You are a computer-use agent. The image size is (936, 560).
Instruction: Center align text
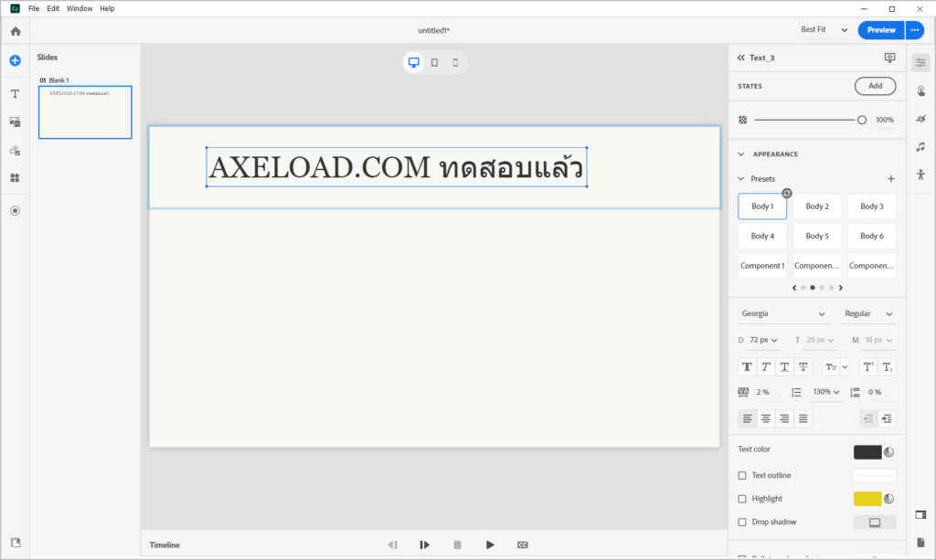pos(766,418)
